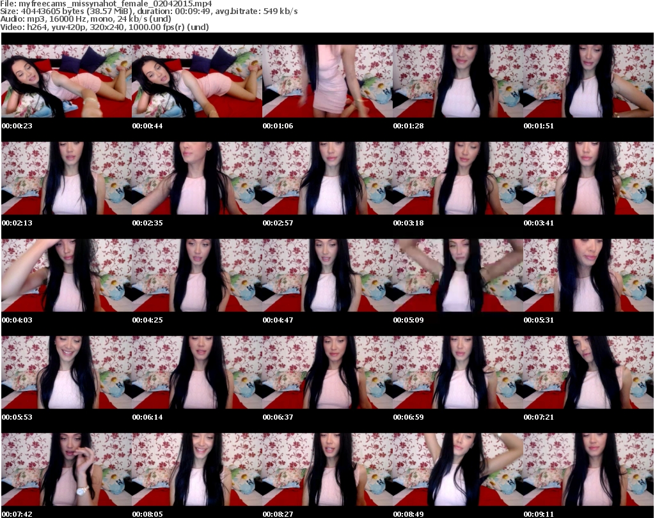Select the thumbnail at 00:01:51

(x=588, y=81)
